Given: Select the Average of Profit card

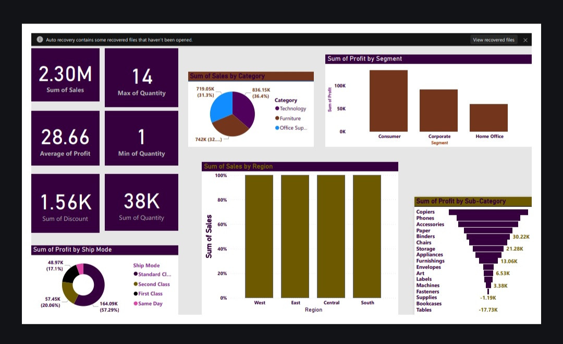Looking at the screenshot, I should 65,138.
